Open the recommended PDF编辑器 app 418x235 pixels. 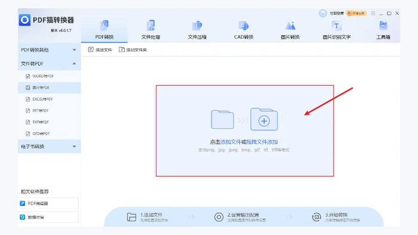(48, 203)
